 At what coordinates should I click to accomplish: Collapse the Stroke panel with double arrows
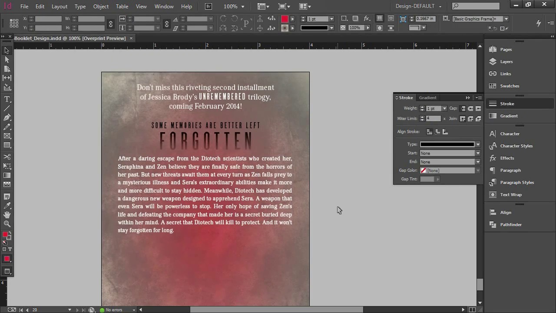coord(468,97)
